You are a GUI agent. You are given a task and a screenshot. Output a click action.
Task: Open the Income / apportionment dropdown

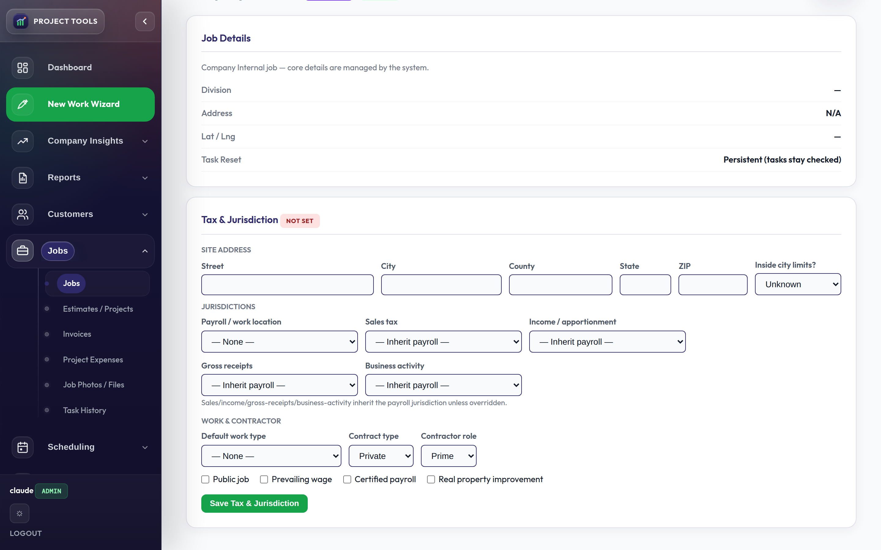[607, 342]
